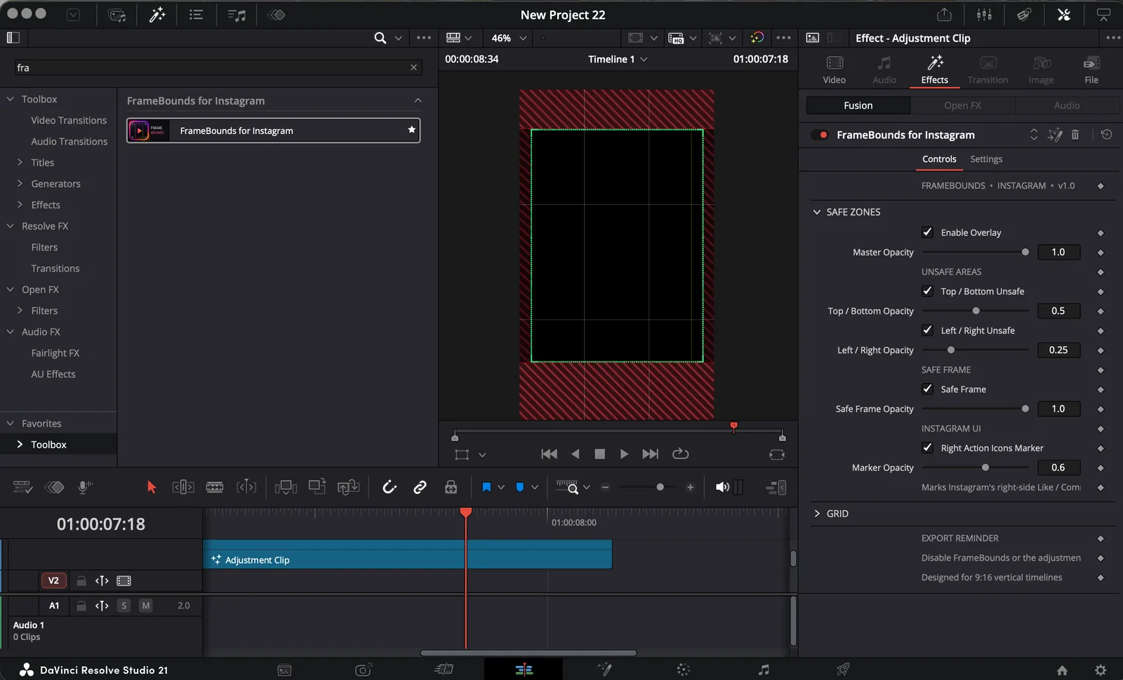Open the 46% viewer zoom dropdown
Screen dimensions: 1123x680
pyautogui.click(x=509, y=38)
